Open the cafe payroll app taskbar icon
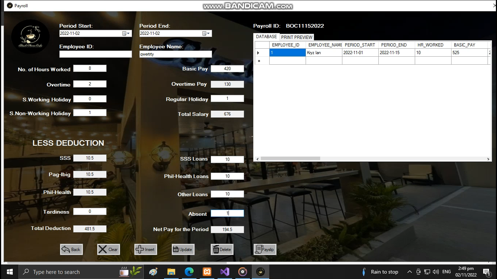This screenshot has width=497, height=279. 260,272
